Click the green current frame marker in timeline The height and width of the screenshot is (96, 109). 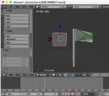[x=45, y=83]
